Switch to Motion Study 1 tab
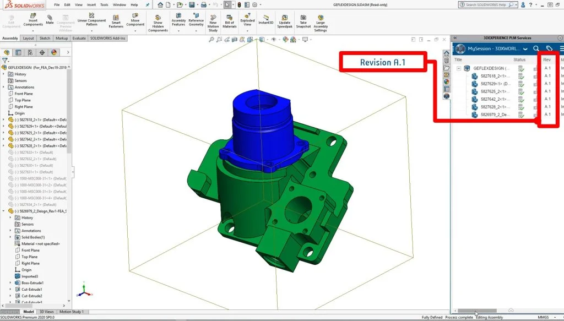Viewport: 564px width, 321px height. pos(71,312)
